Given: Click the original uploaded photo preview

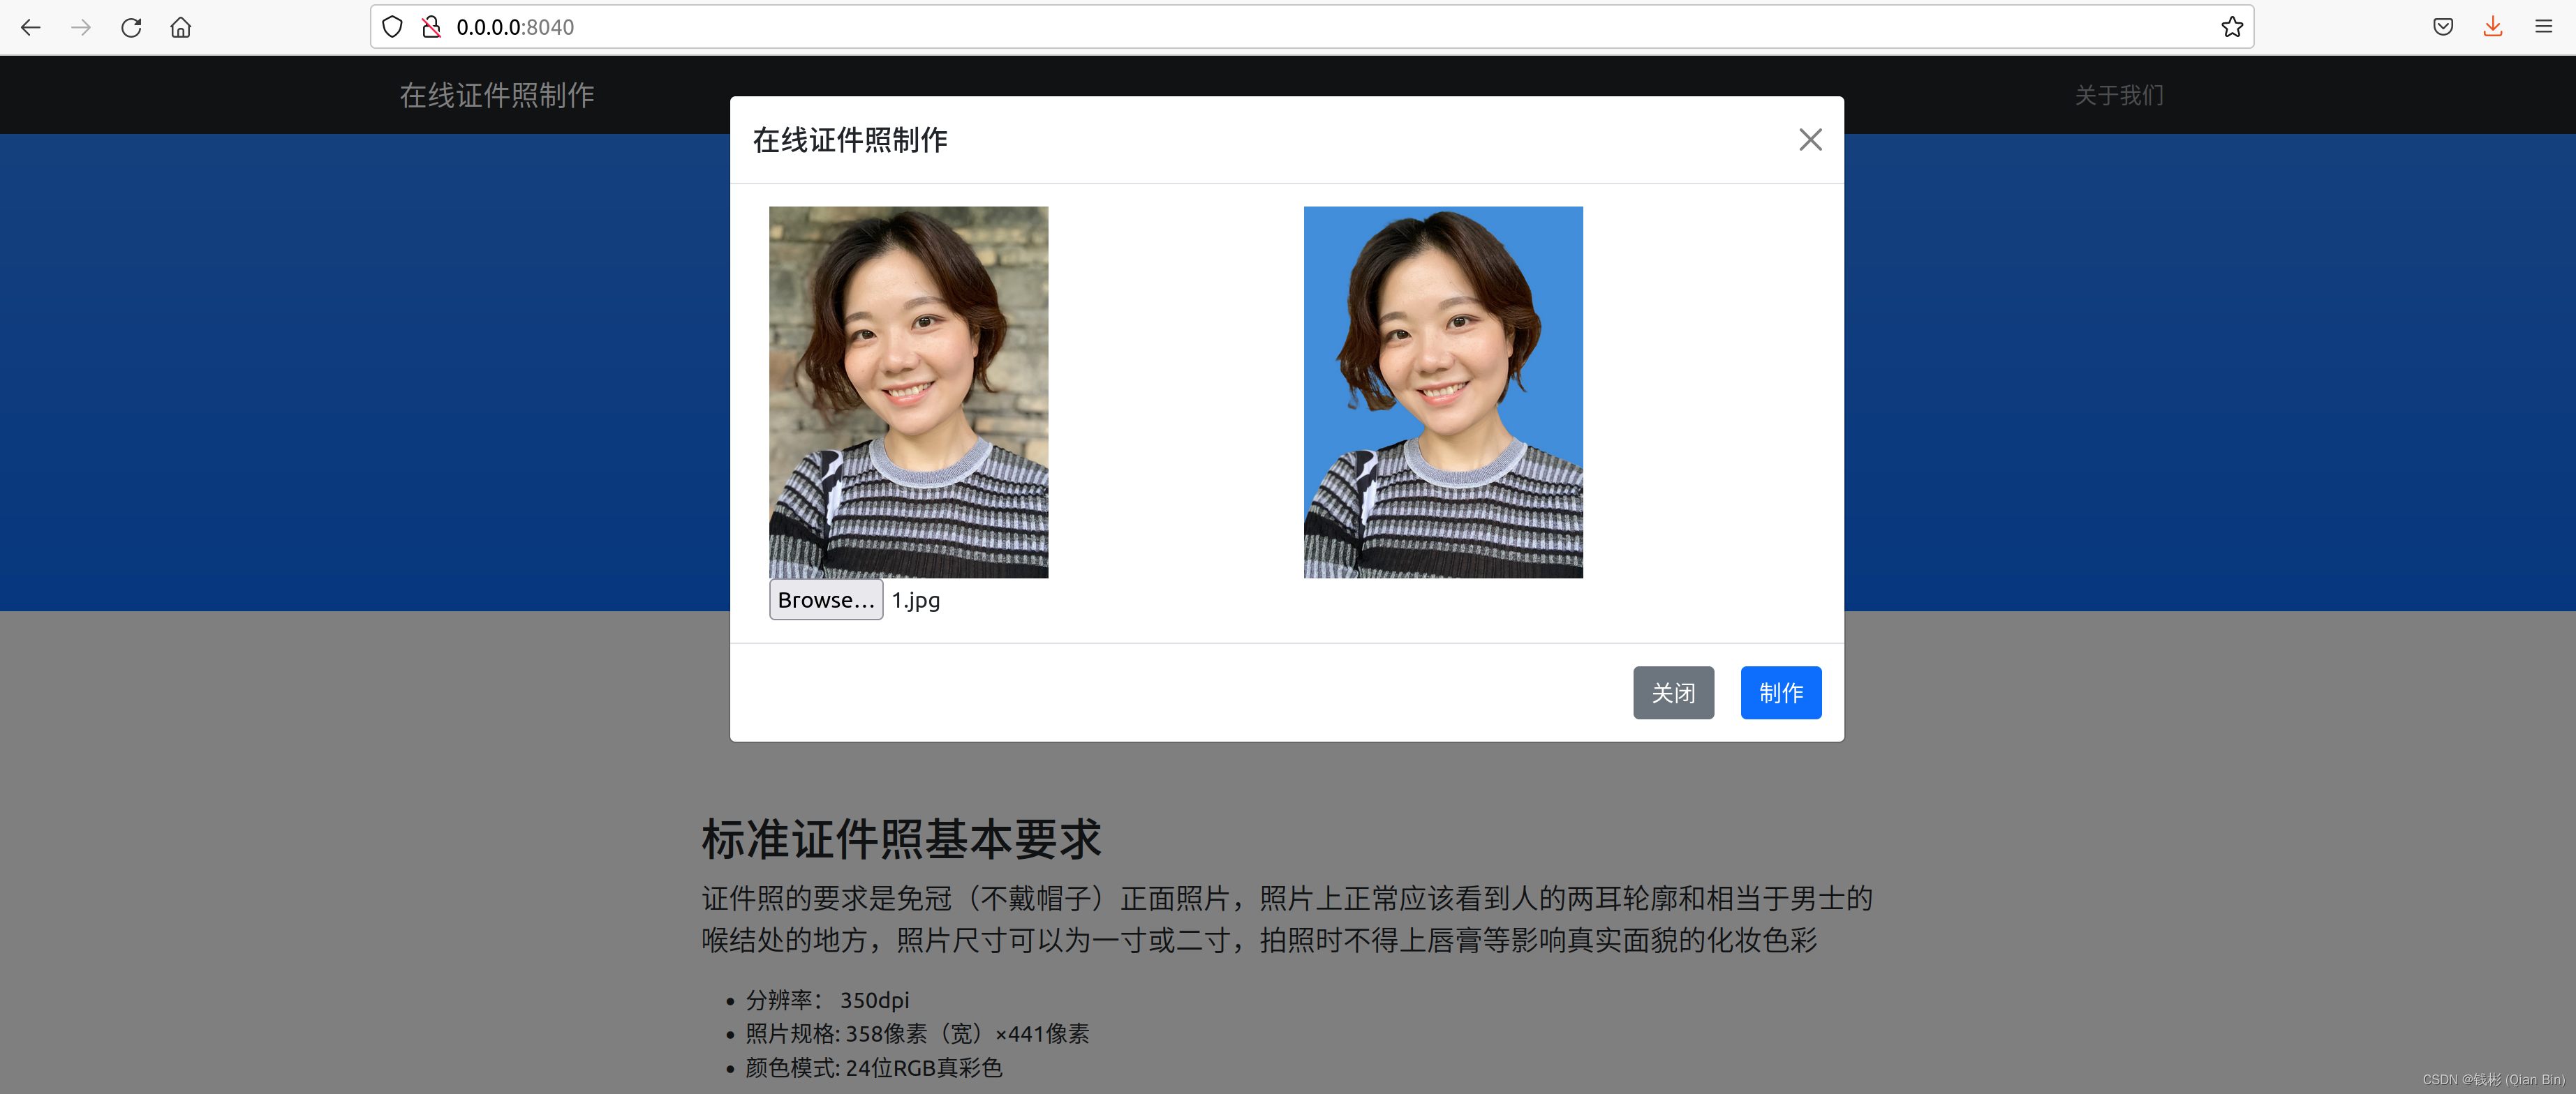Looking at the screenshot, I should pos(908,391).
